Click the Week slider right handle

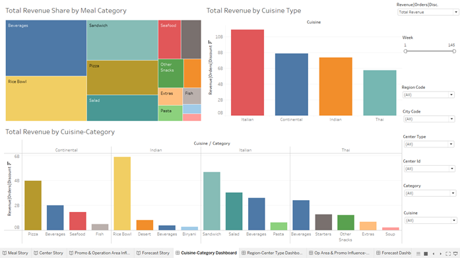pos(454,51)
